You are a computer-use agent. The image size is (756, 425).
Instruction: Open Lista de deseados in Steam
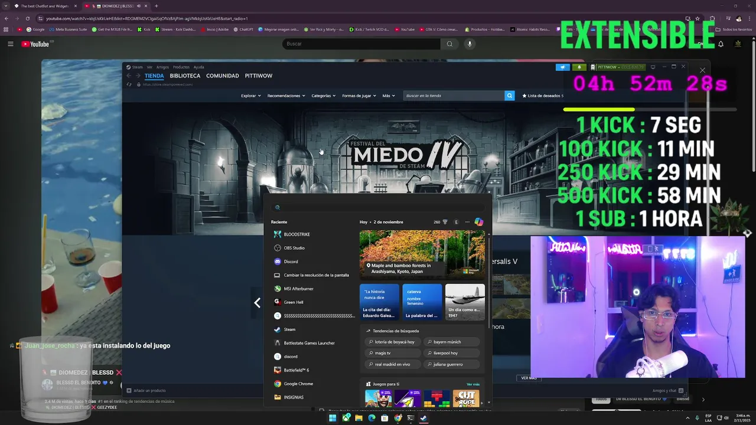click(543, 96)
